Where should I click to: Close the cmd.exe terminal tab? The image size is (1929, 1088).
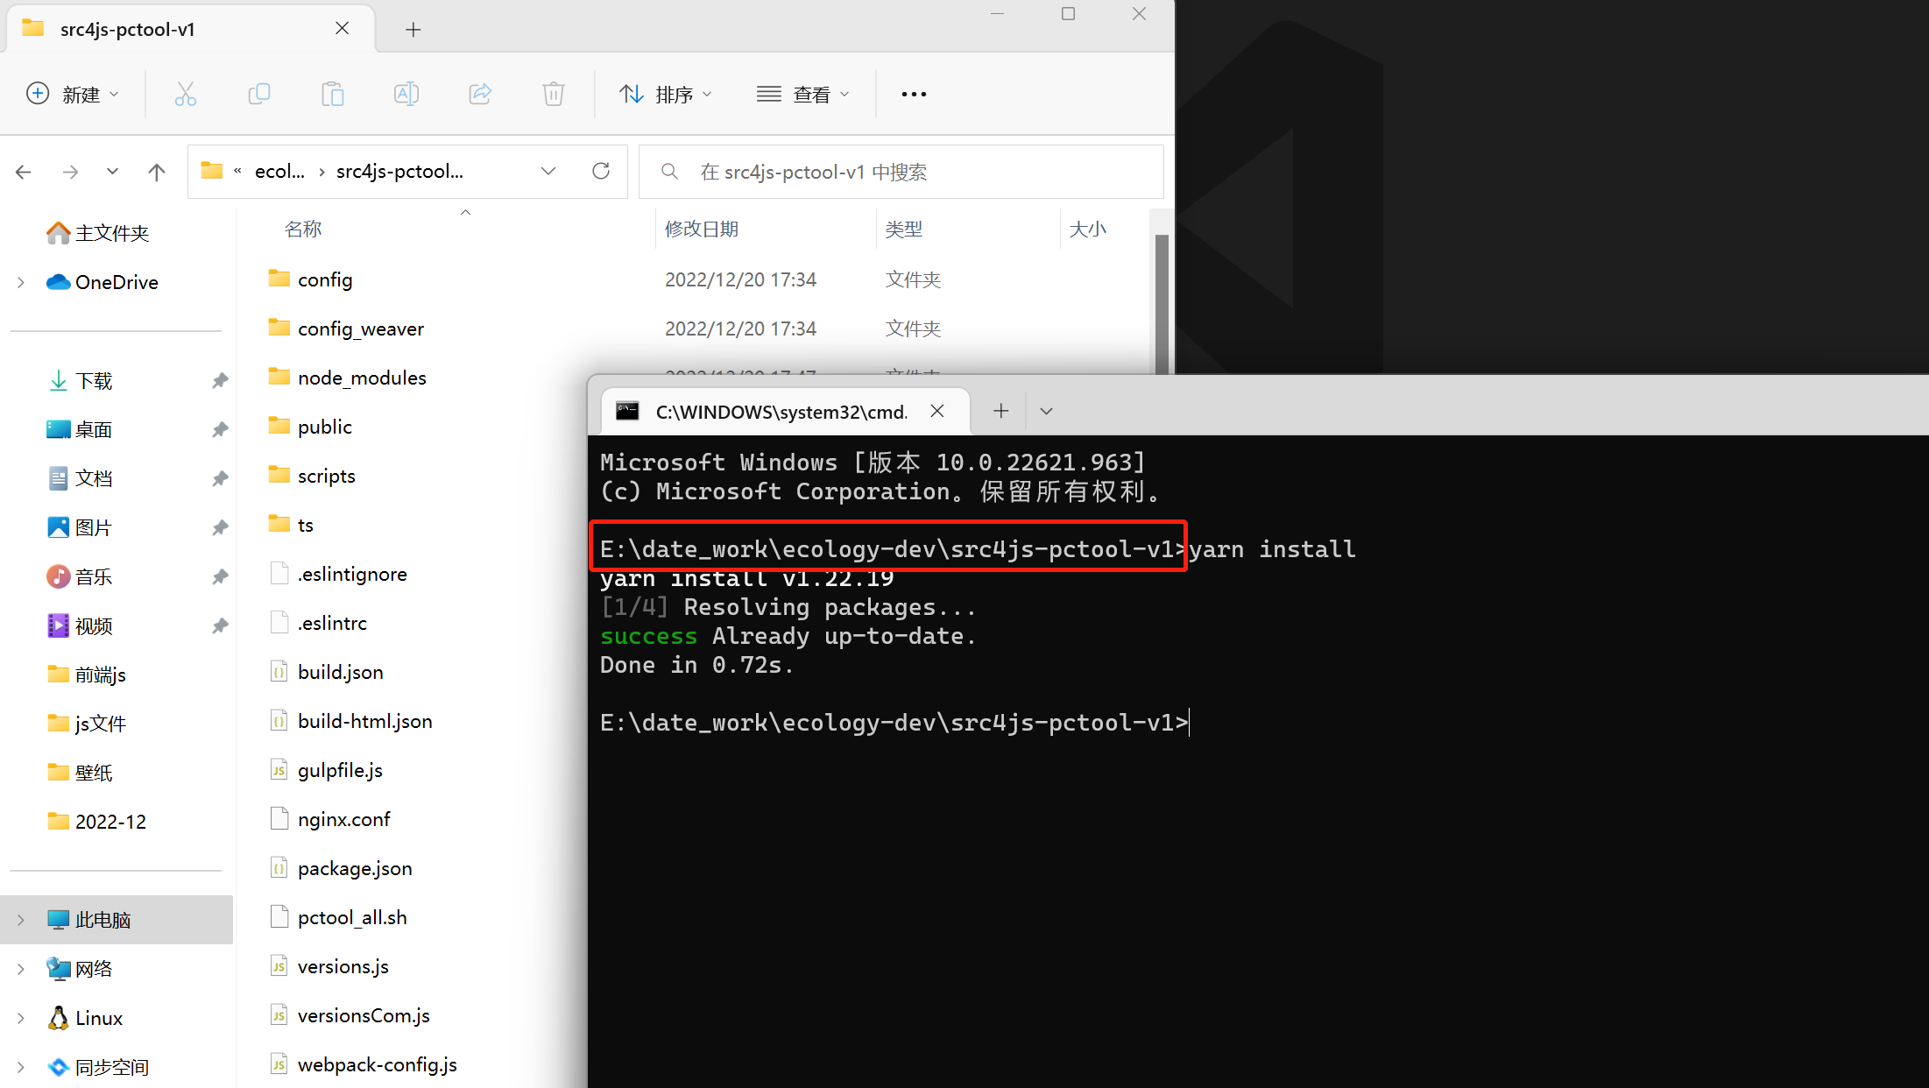[937, 411]
